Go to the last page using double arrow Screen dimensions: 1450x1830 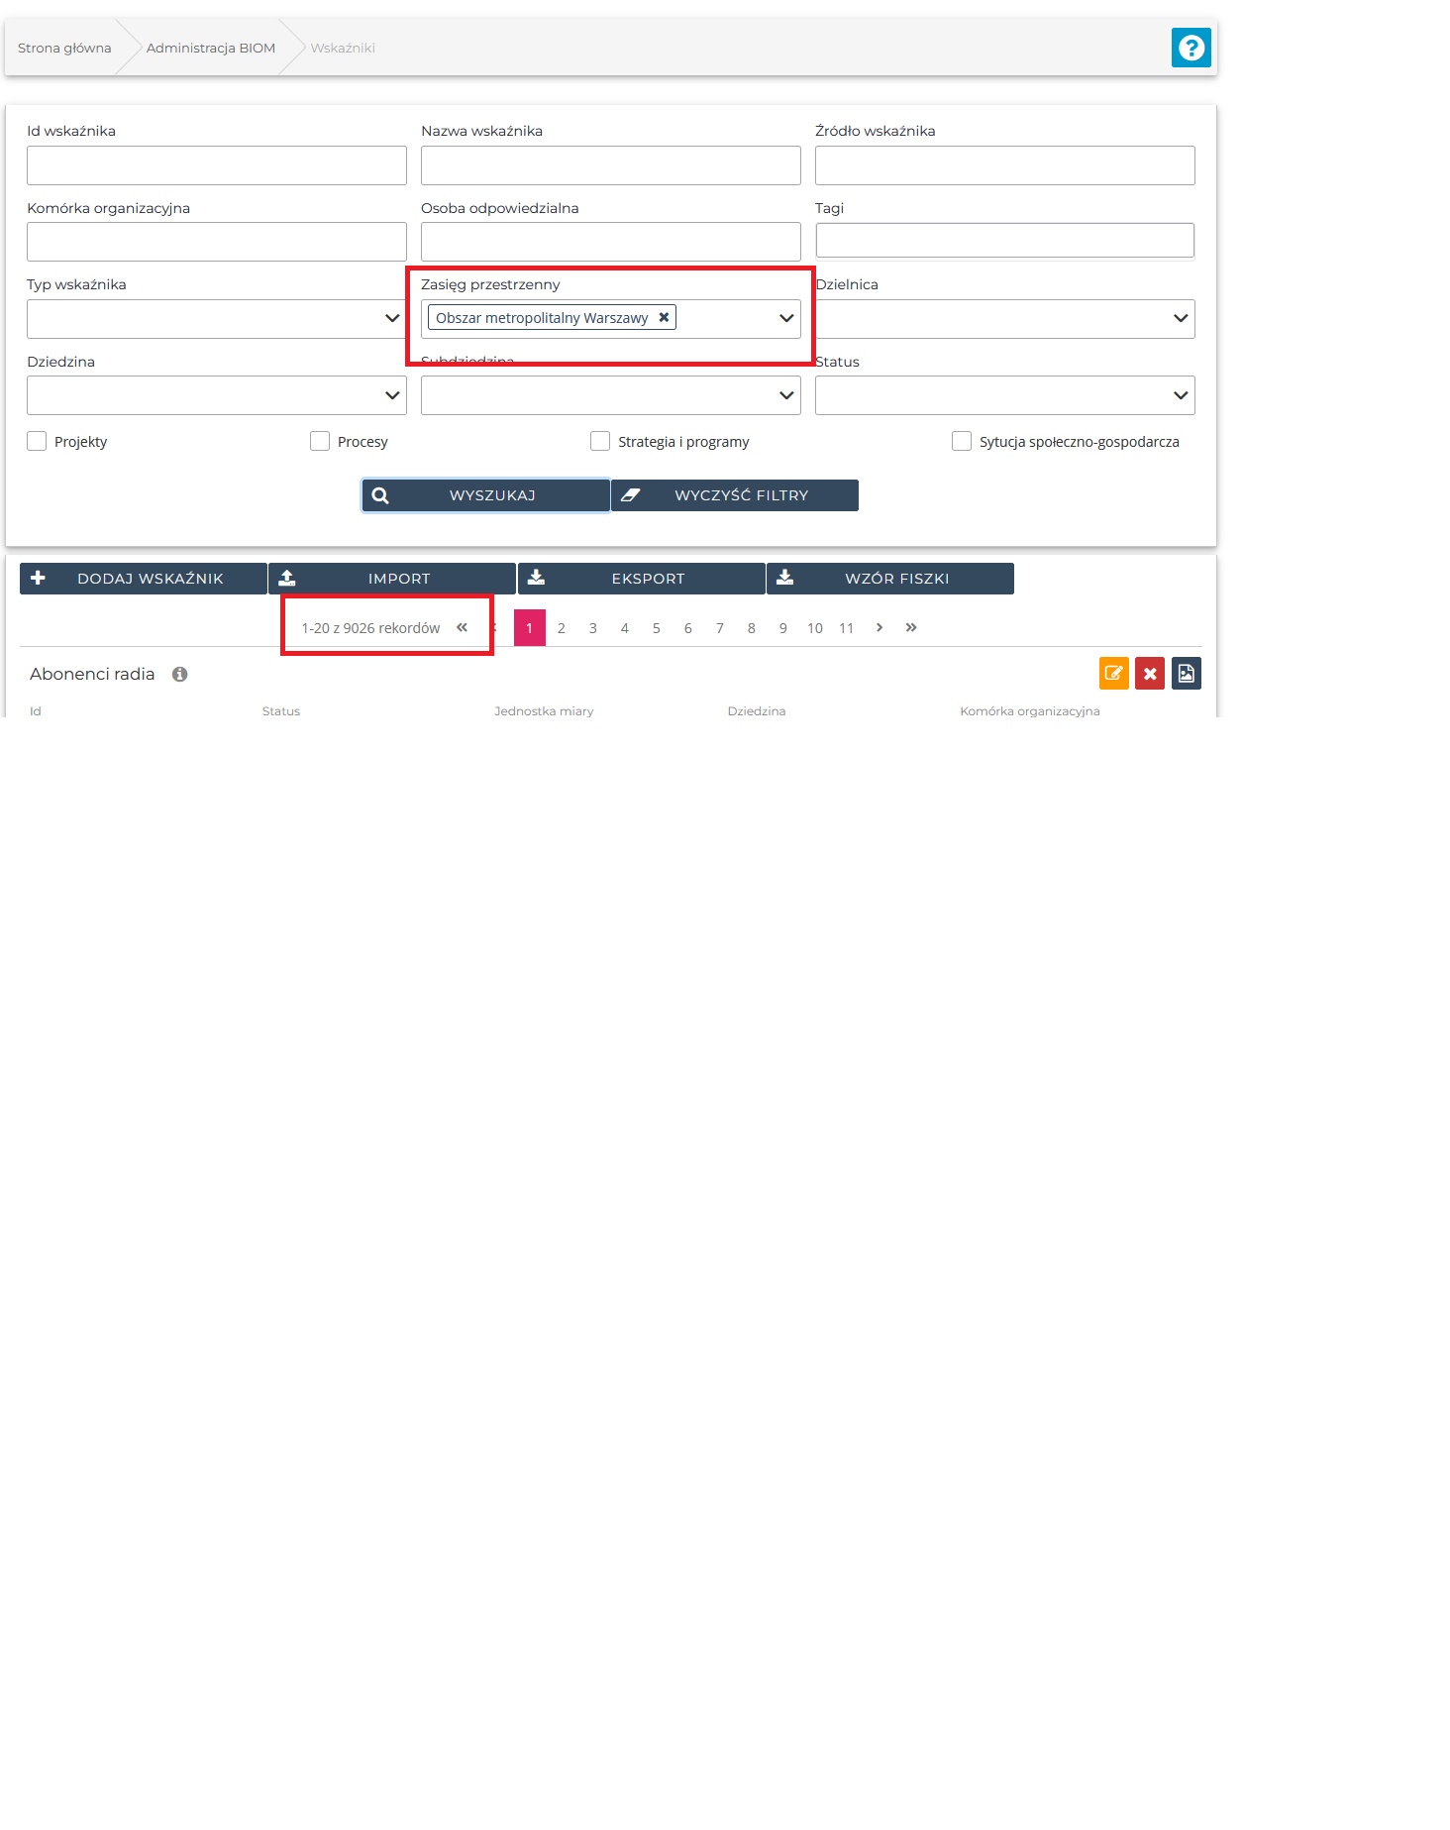point(911,628)
